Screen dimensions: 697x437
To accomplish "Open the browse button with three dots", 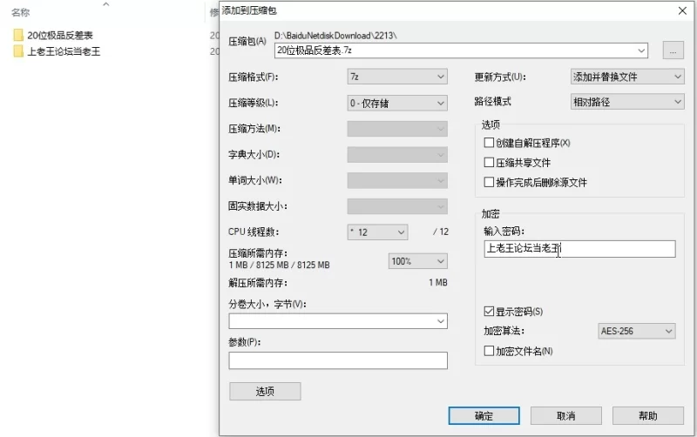I will point(673,50).
